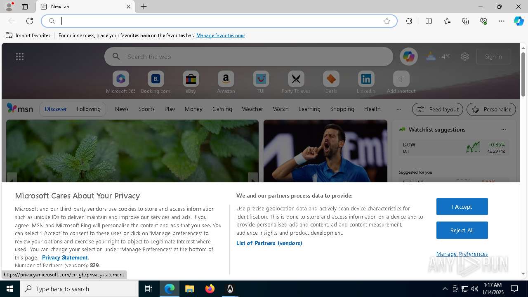Focus the browser address bar
Screen dimensions: 528x297
click(x=219, y=21)
